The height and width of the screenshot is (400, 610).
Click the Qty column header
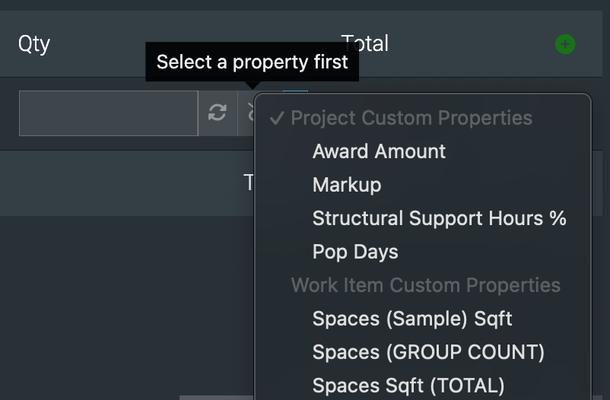coord(33,43)
